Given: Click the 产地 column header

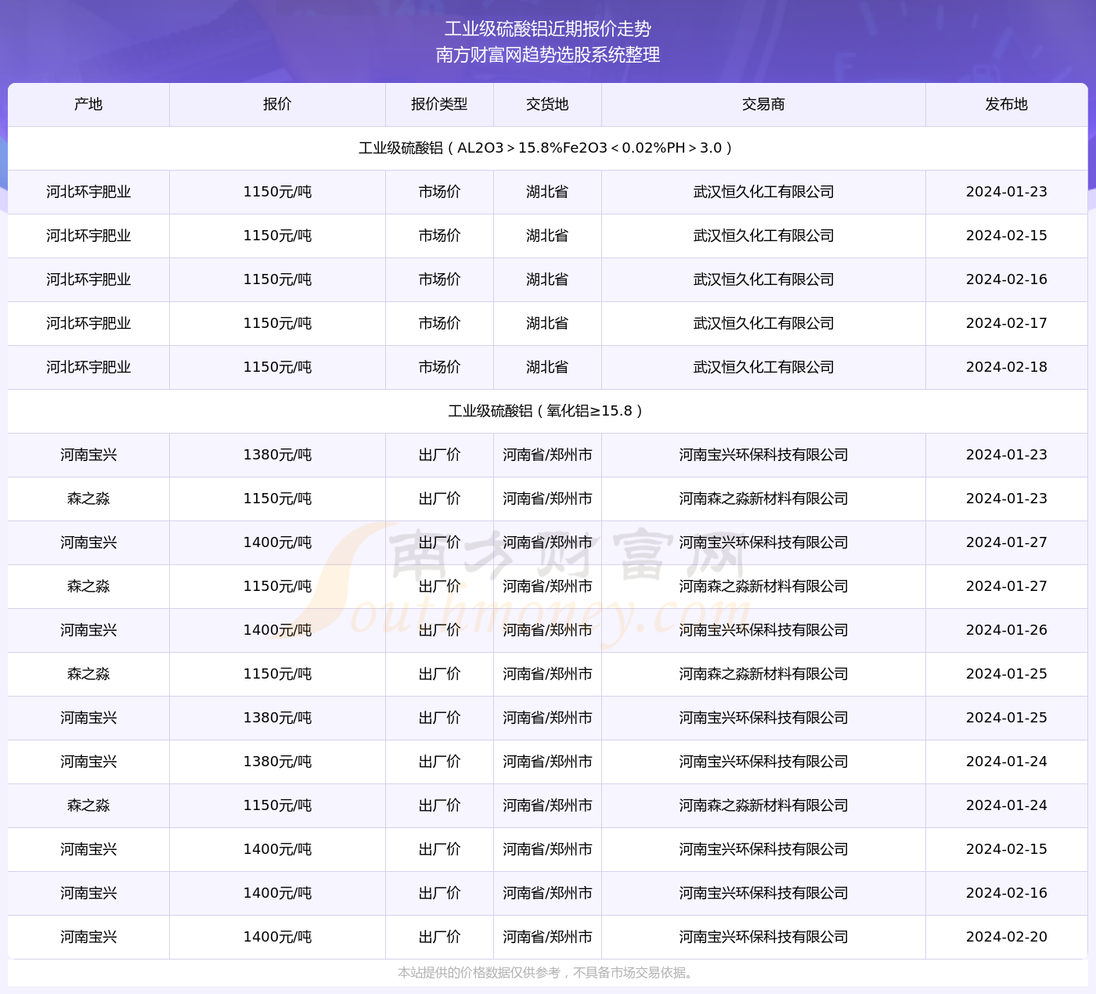Looking at the screenshot, I should pyautogui.click(x=88, y=104).
